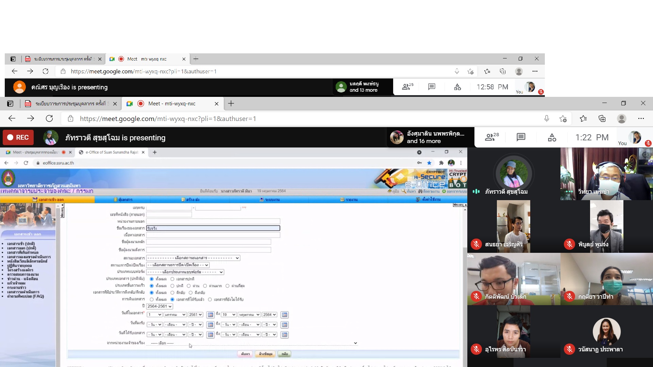Open the Meet activities icon
Screen dimensions: 653x367
pyautogui.click(x=552, y=137)
